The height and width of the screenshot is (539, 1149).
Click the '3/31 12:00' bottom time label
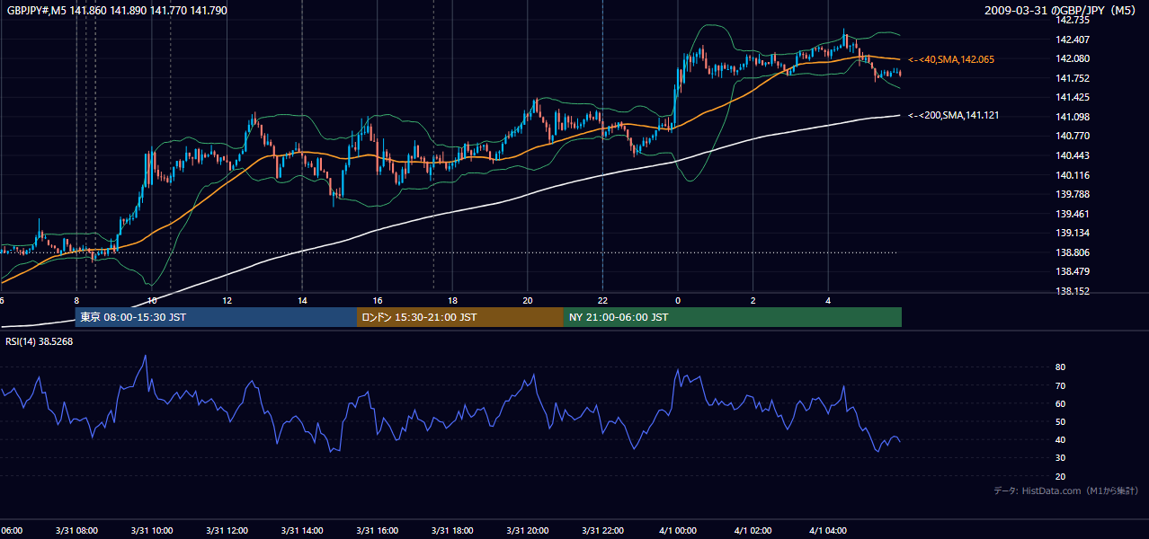227,531
